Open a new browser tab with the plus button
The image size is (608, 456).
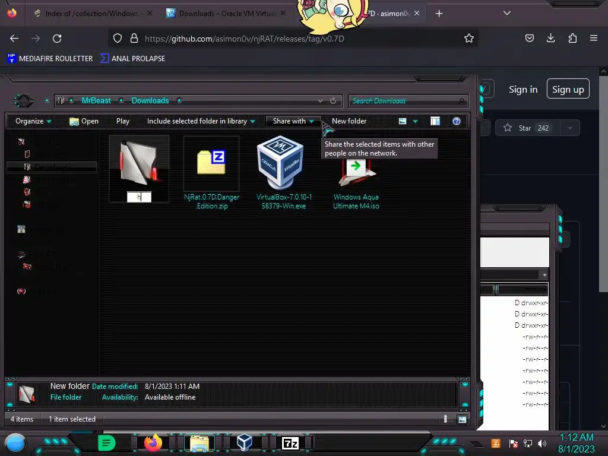439,14
